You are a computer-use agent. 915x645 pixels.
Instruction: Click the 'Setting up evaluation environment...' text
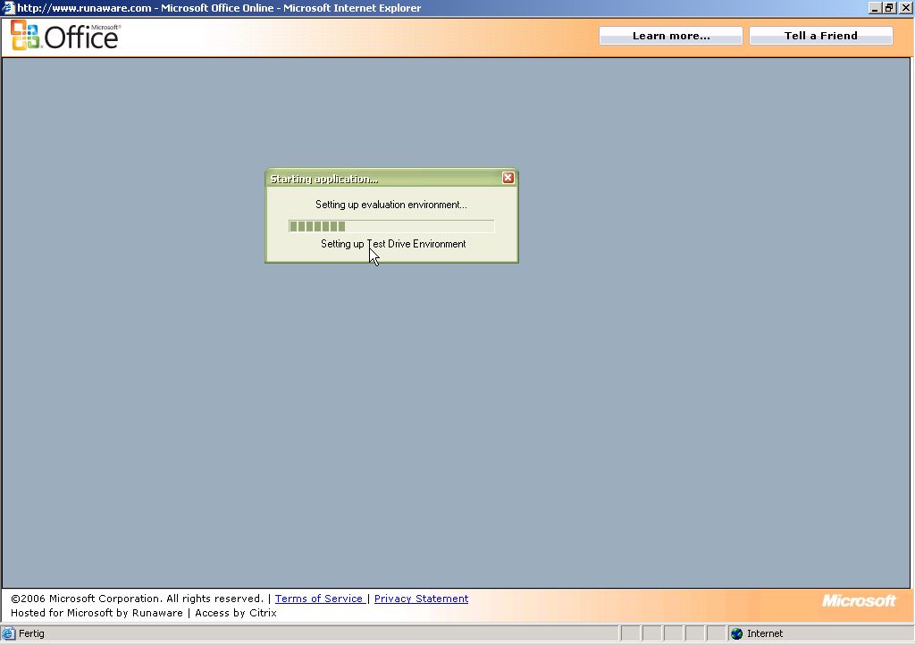(390, 205)
